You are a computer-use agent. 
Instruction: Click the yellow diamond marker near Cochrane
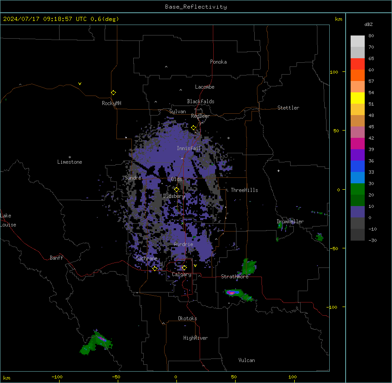[155, 268]
